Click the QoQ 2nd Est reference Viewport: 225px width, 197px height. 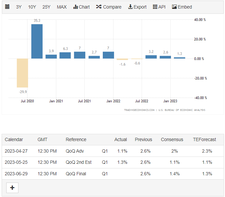click(x=78, y=162)
